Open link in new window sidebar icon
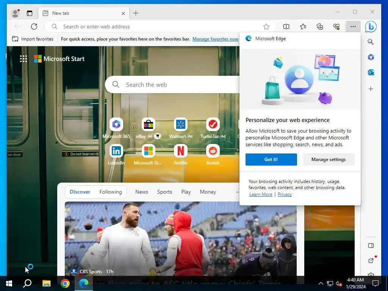388x291 pixels. click(x=371, y=261)
